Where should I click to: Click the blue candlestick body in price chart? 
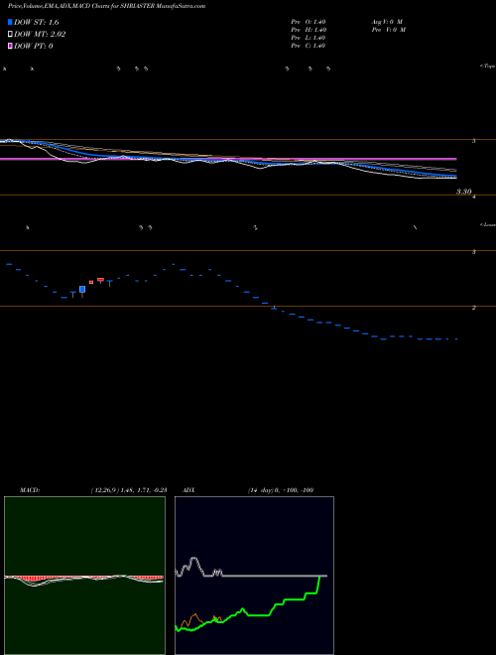click(82, 289)
